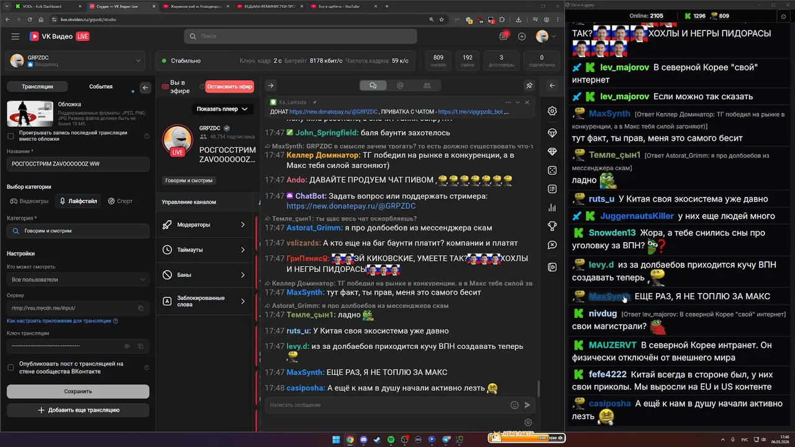Collapse the pinned message chevron
Image resolution: width=795 pixels, height=447 pixels.
point(517,102)
